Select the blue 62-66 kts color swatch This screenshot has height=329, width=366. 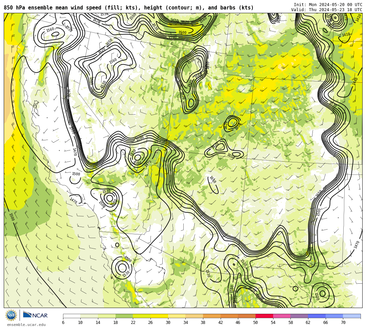pos(317,316)
